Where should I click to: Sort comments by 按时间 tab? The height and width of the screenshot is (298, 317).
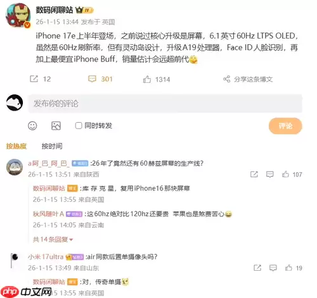click(x=52, y=146)
